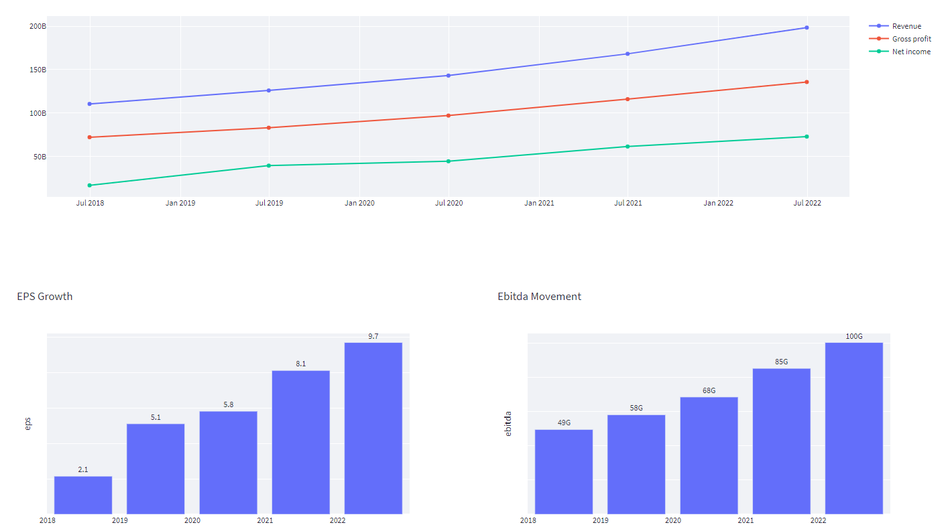Screen dimensions: 946x525
Task: Click the eps y-axis label
Action: point(27,424)
